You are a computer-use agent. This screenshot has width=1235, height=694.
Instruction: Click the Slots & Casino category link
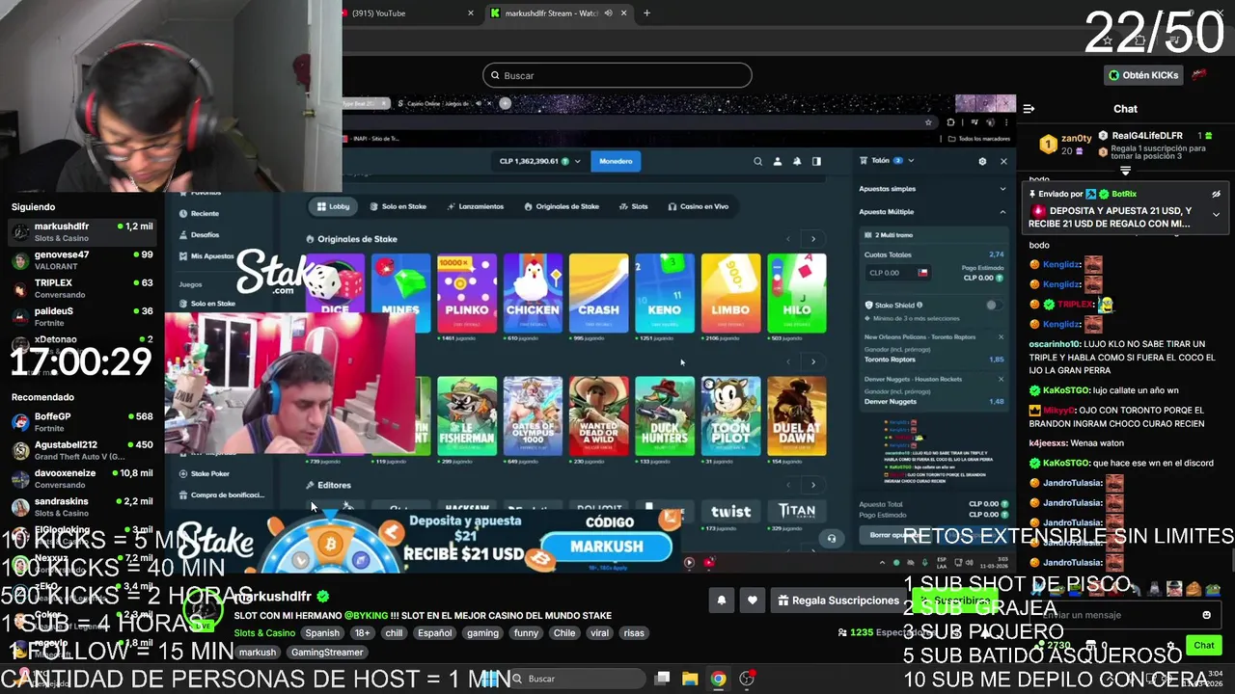coord(264,633)
